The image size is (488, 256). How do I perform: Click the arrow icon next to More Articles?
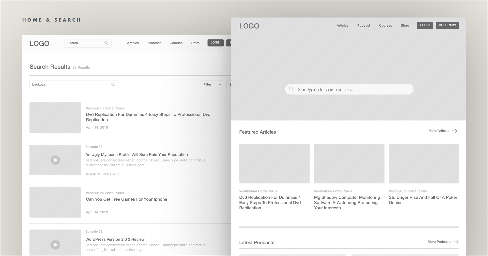coord(455,131)
